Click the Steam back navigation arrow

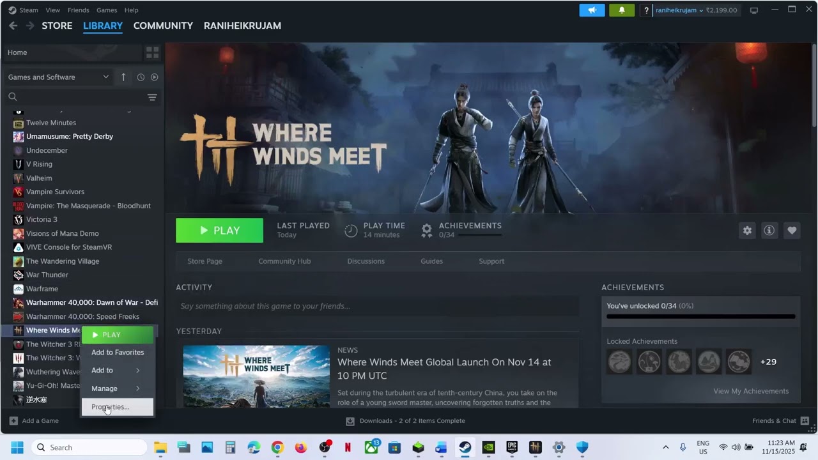click(x=13, y=26)
